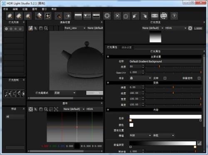Image resolution: width=208 pixels, height=155 pixels.
Task: Select the zoom magnifier in render view
Action: (x=46, y=28)
